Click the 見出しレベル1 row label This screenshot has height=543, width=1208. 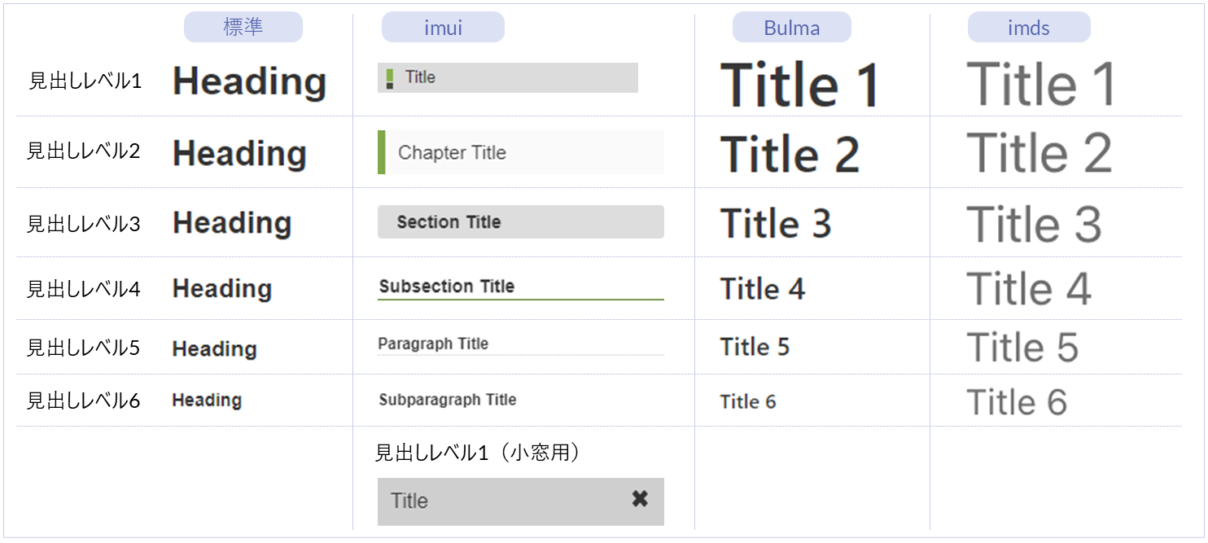85,81
